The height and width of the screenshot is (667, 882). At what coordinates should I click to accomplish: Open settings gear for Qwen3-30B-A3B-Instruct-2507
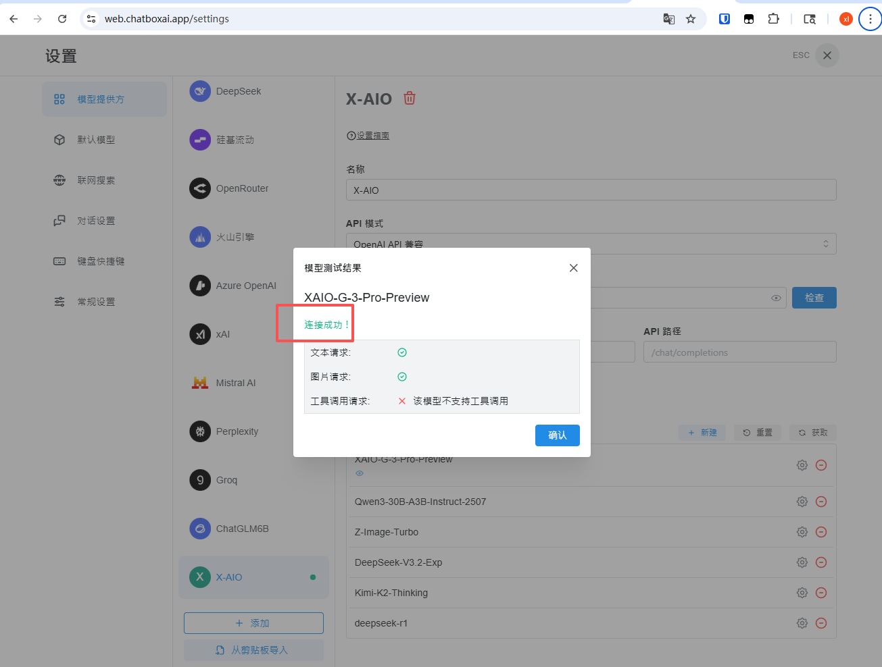click(802, 502)
